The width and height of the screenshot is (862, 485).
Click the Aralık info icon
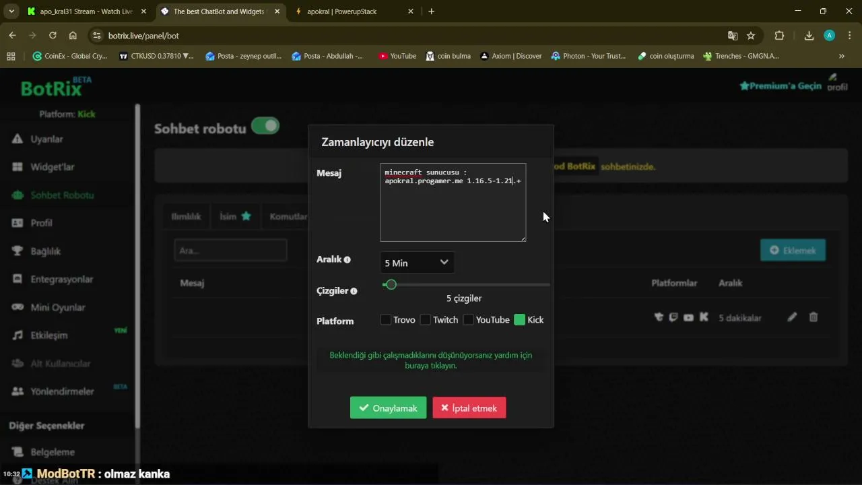click(x=347, y=259)
